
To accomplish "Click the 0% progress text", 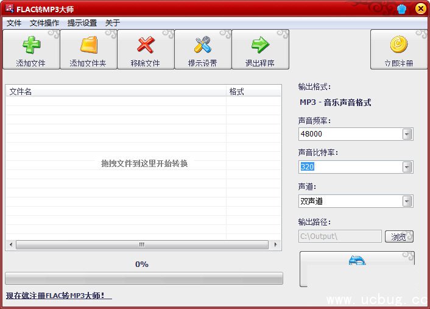I will (x=142, y=265).
